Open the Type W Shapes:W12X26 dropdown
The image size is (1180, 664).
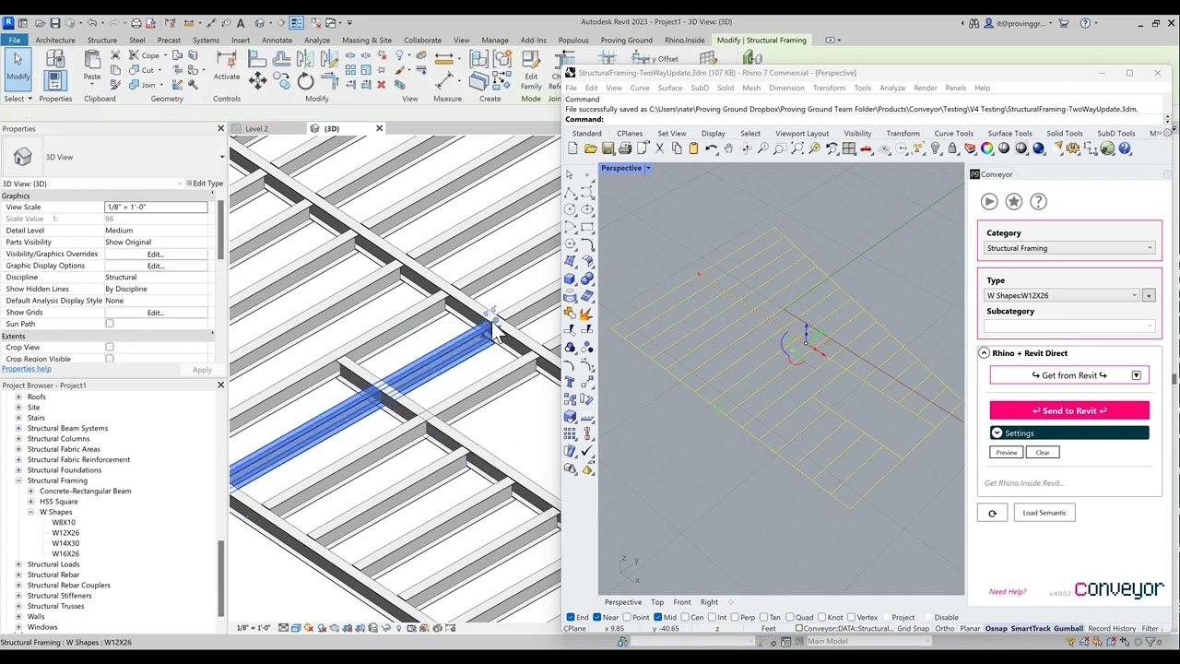coord(1062,295)
